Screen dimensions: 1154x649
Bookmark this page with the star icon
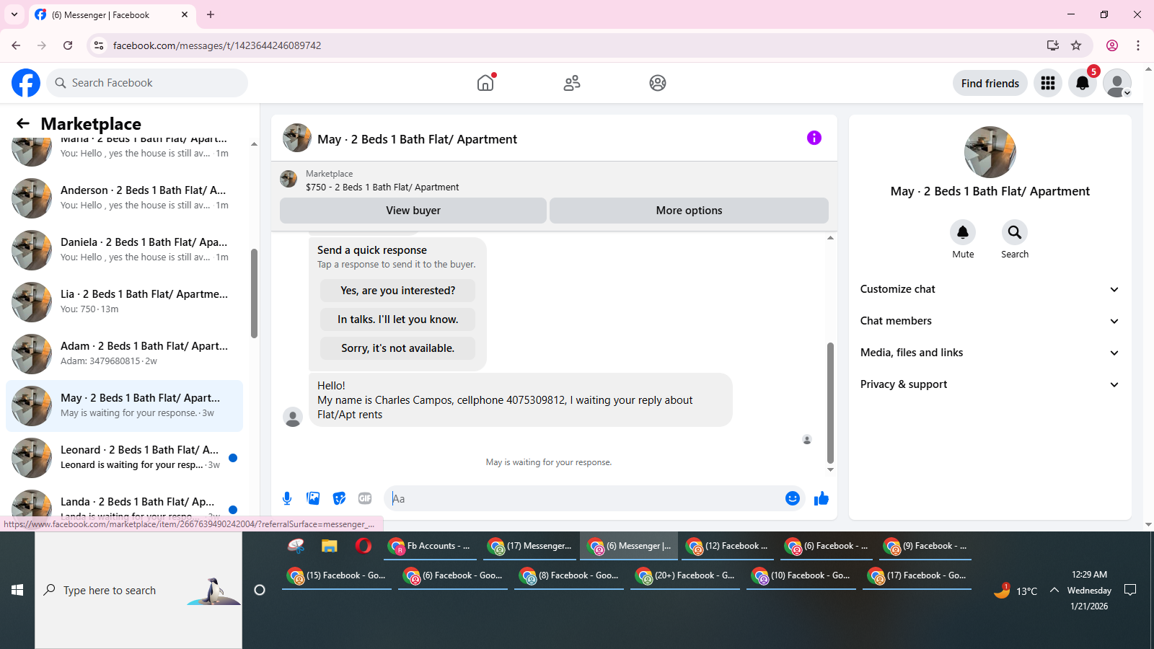coord(1076,45)
